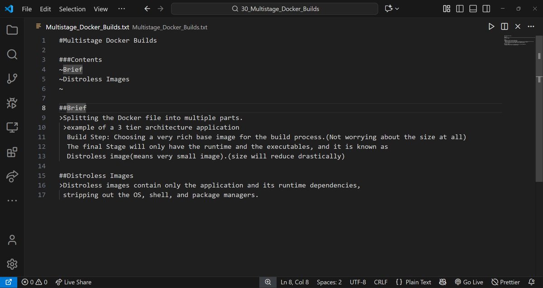Open the File menu
Viewport: 543px width, 288px height.
tap(27, 9)
